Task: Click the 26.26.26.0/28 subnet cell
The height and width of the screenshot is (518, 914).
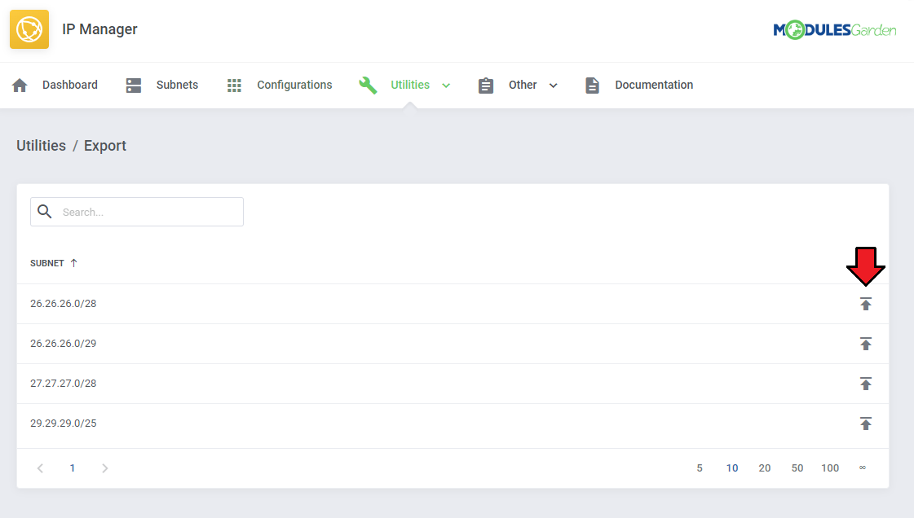Action: pyautogui.click(x=63, y=304)
